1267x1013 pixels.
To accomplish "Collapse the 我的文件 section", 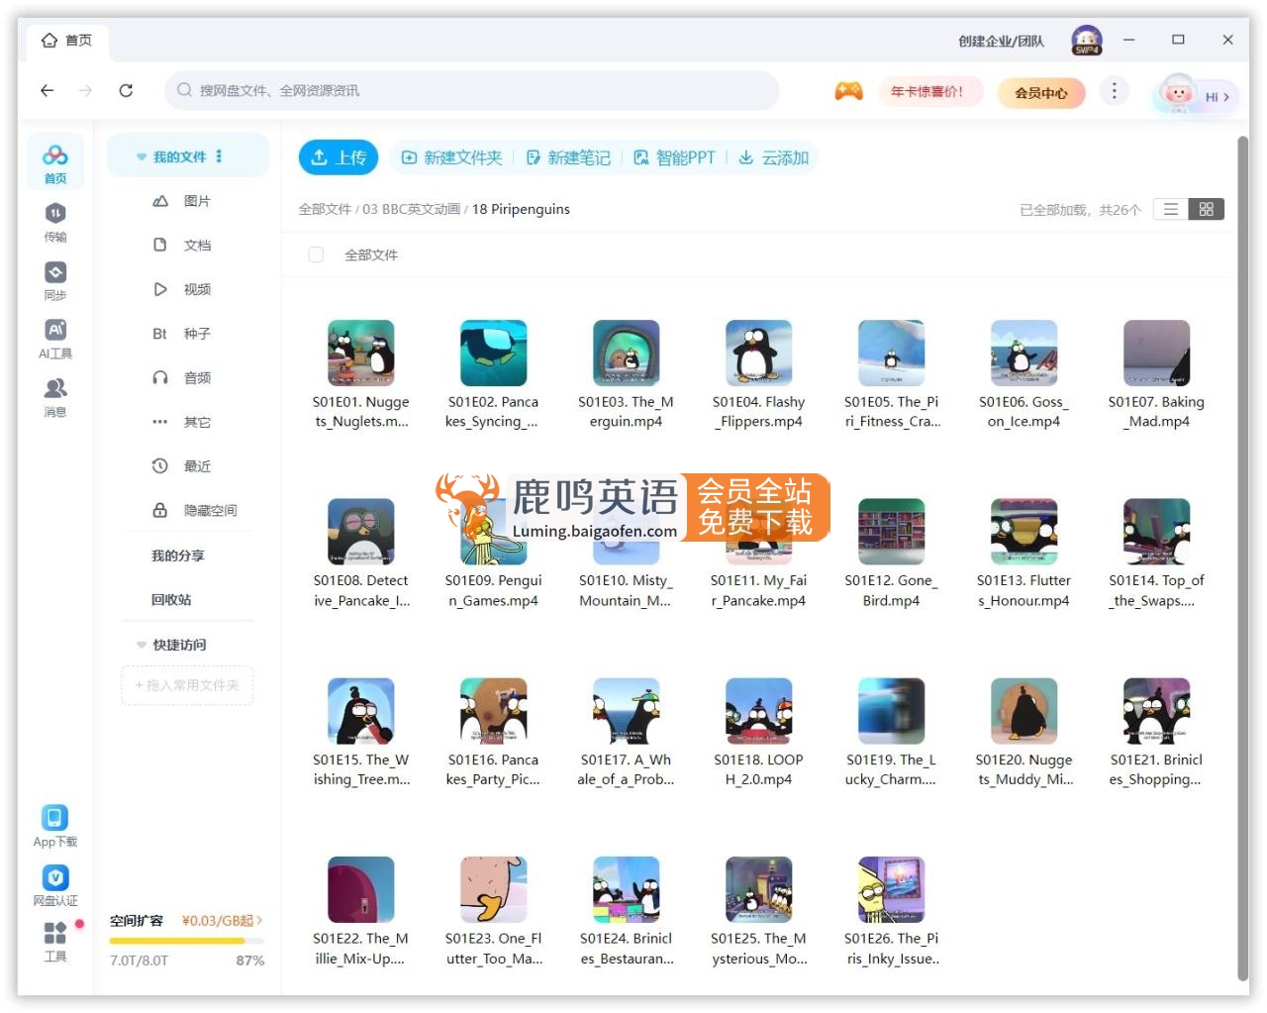I will [x=141, y=154].
